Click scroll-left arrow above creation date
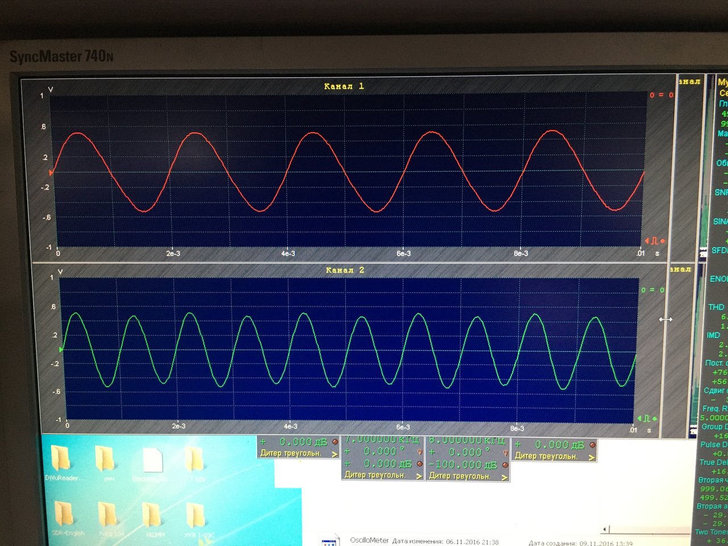The image size is (728, 546). [605, 529]
